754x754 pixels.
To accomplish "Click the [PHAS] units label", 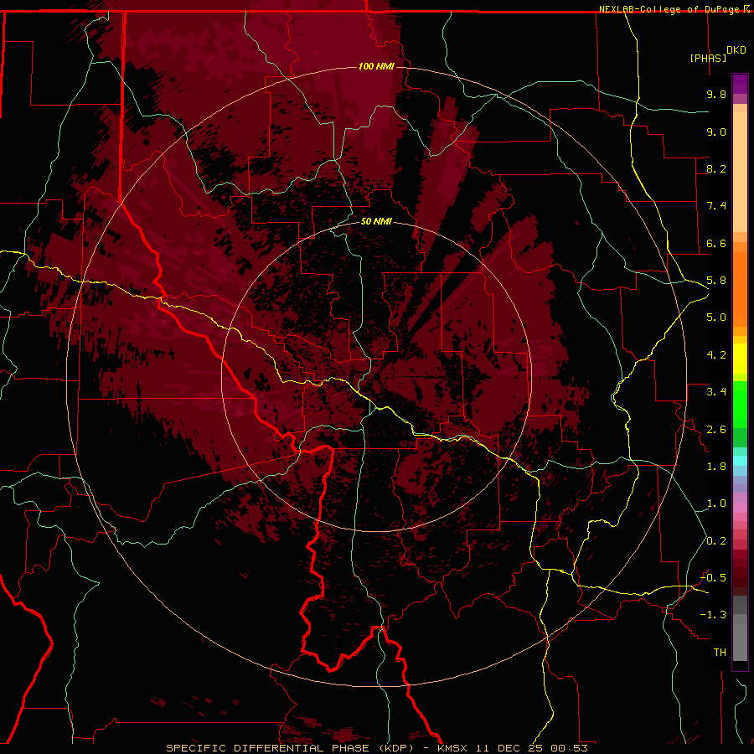I will click(708, 58).
